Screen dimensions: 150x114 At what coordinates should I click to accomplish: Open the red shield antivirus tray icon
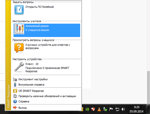tap(93, 109)
